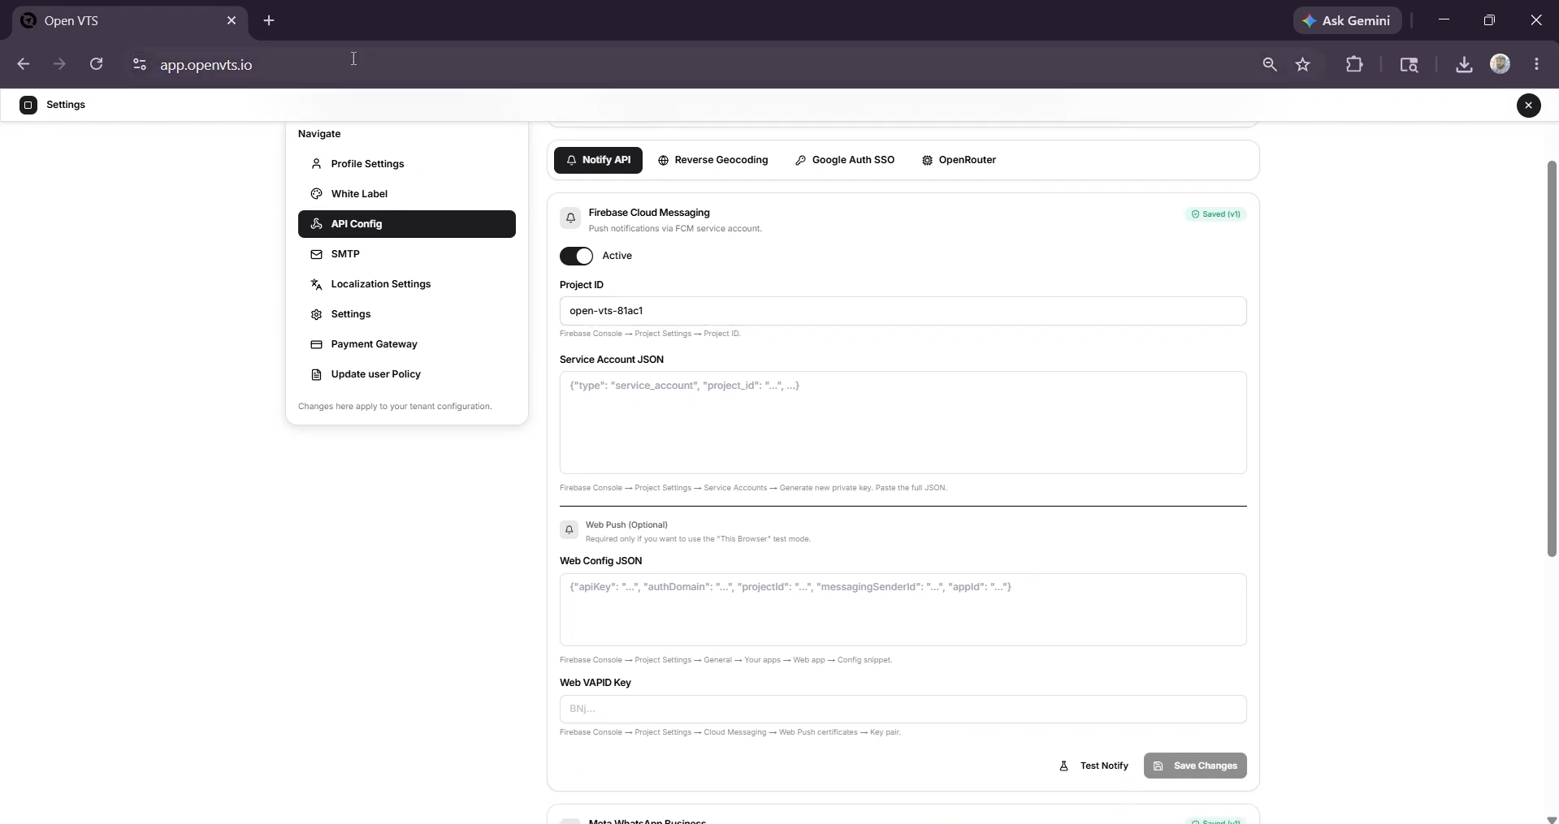Click the site information icon in address bar
1559x824 pixels.
[x=139, y=64]
